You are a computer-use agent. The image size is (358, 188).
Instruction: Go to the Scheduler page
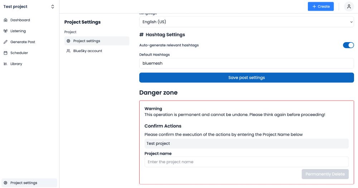click(x=19, y=53)
